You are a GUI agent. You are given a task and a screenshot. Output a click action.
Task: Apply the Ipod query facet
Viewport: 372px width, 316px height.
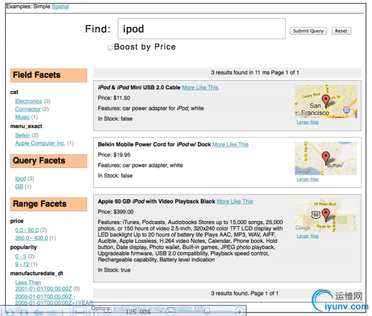(x=21, y=178)
